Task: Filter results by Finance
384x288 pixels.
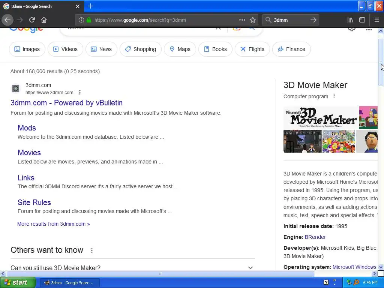Action: coord(291,49)
